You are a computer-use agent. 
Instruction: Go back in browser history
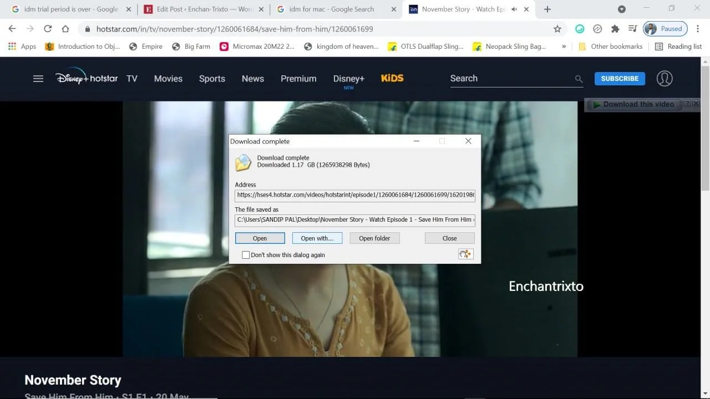[12, 29]
